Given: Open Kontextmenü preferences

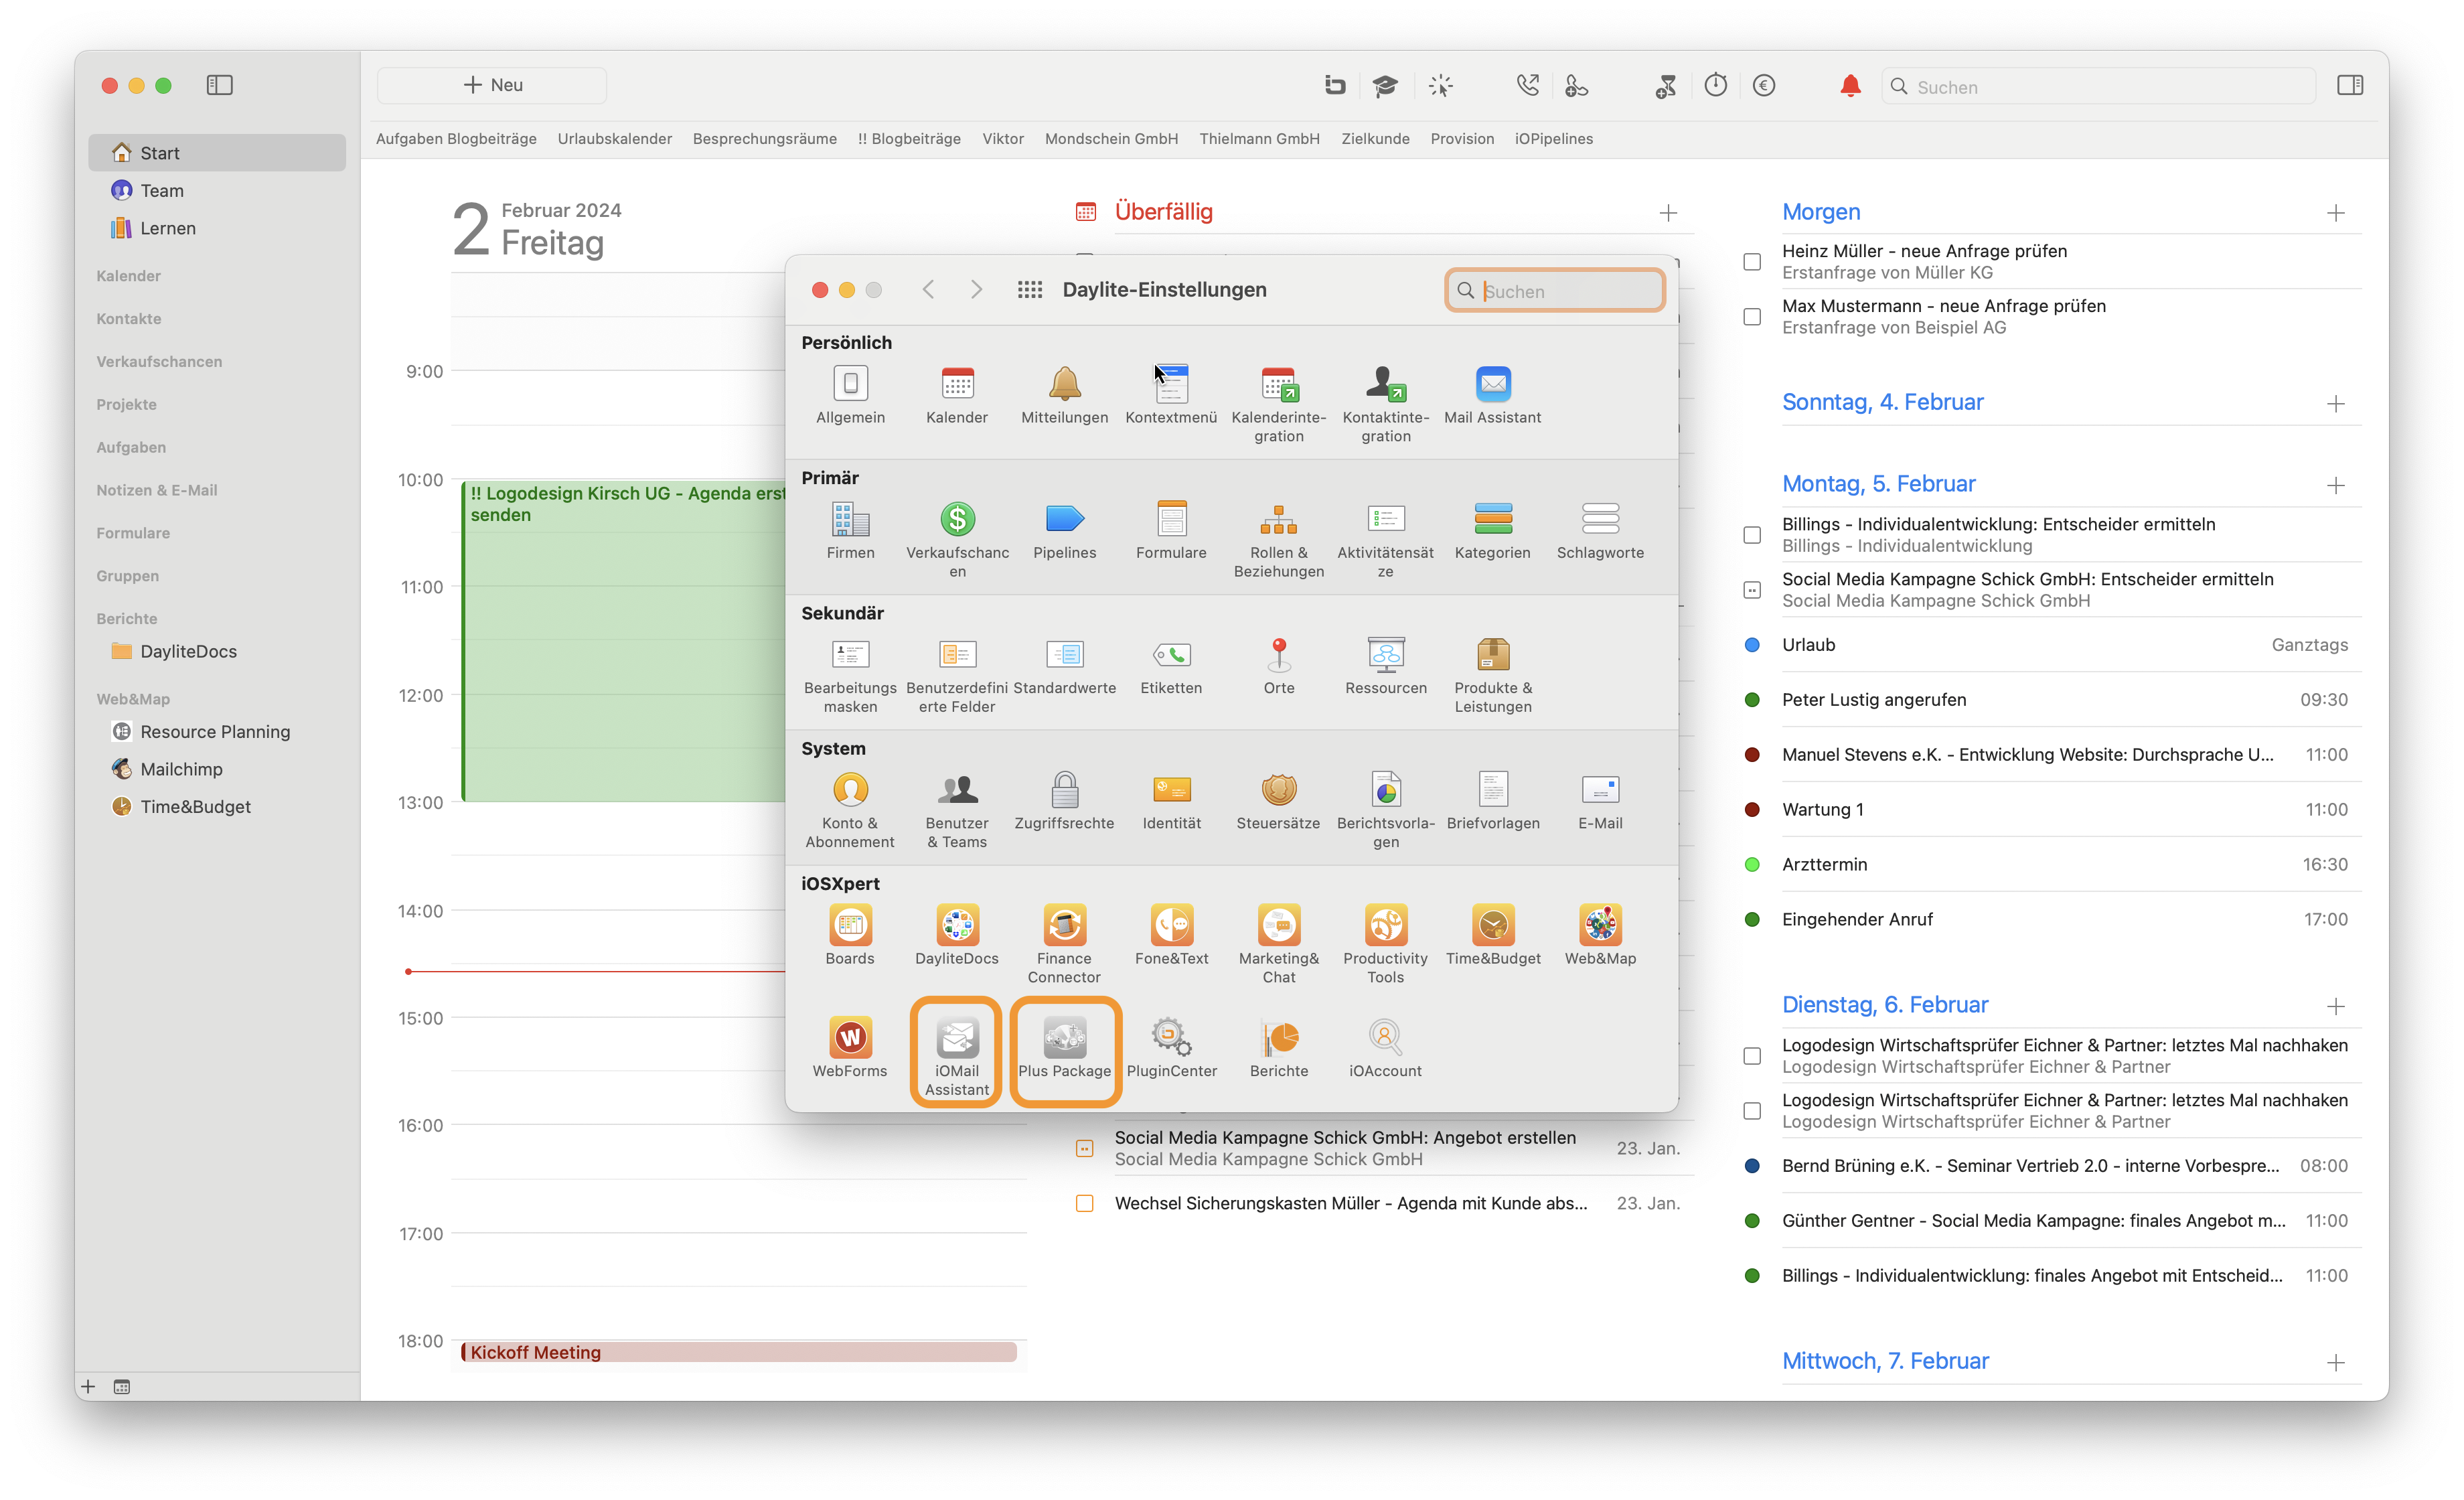Looking at the screenshot, I should pos(1171,394).
